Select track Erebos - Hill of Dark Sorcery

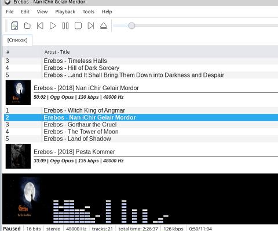point(141,68)
